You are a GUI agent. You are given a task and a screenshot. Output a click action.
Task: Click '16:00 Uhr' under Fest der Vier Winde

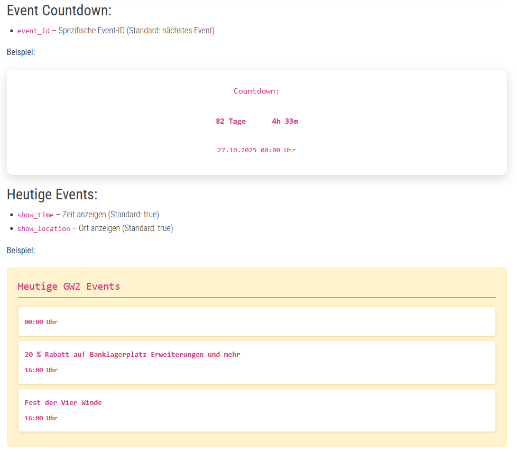(x=41, y=418)
